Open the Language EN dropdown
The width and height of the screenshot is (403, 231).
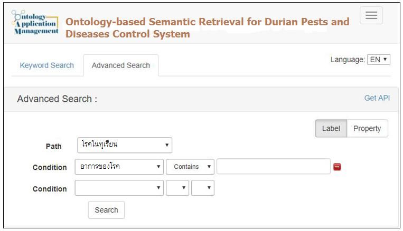(x=379, y=60)
